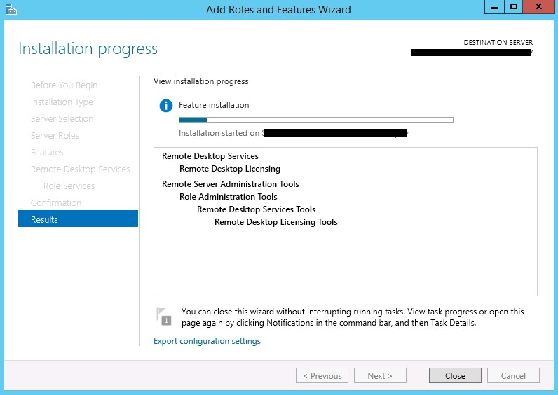558x395 pixels.
Task: Maximize the wizard window
Action: tap(514, 7)
